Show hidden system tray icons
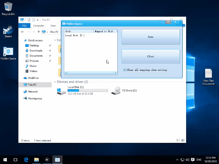 177,160
